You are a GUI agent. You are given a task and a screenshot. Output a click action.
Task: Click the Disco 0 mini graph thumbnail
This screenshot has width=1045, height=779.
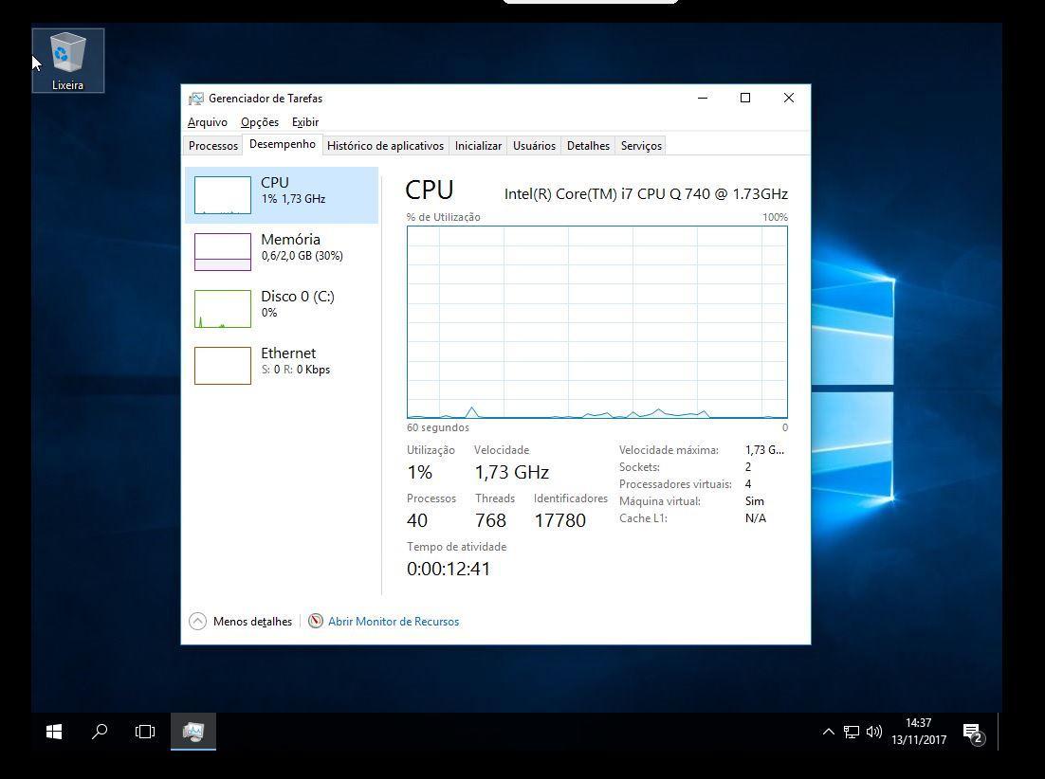pyautogui.click(x=223, y=308)
